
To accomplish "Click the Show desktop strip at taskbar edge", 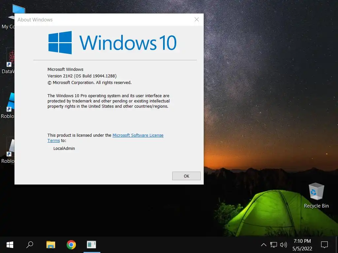I will tap(337, 245).
